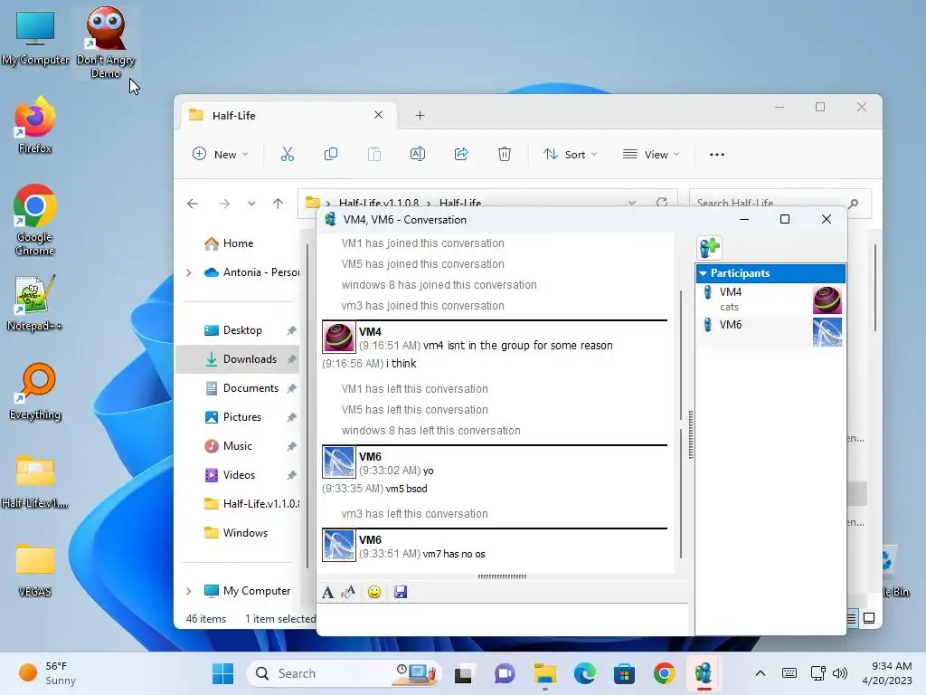Viewport: 926px width, 695px height.
Task: Show hidden system tray icons
Action: 760,673
